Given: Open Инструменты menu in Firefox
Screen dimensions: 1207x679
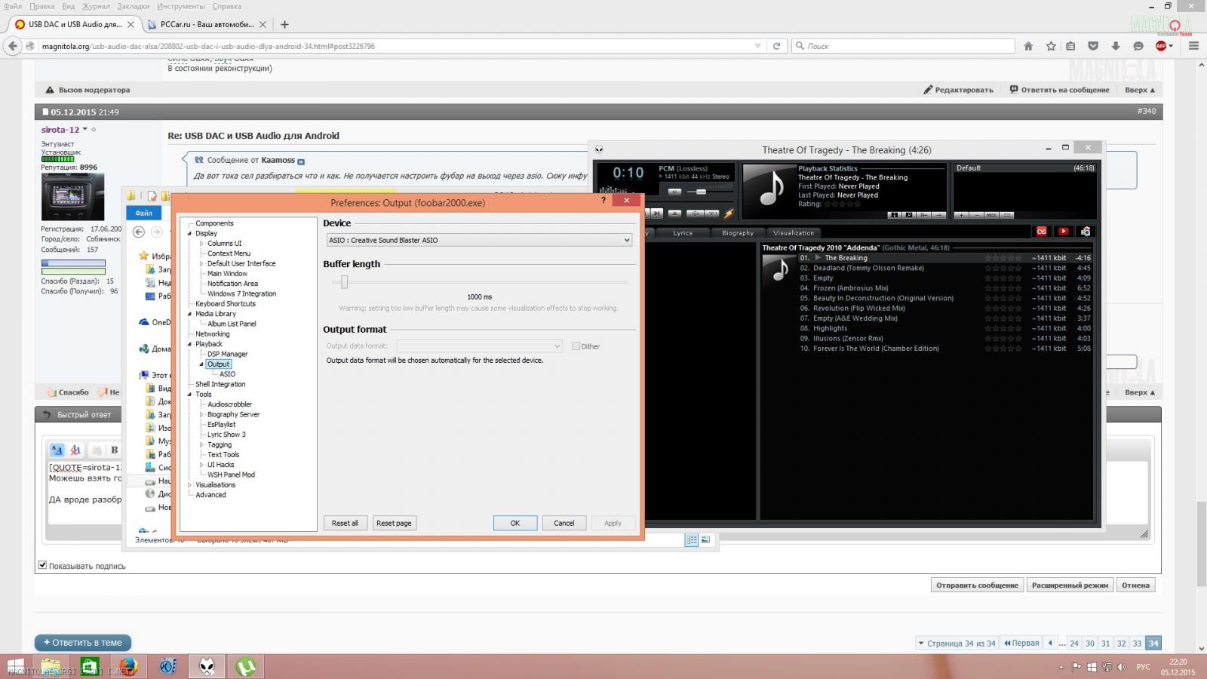Looking at the screenshot, I should click(181, 6).
